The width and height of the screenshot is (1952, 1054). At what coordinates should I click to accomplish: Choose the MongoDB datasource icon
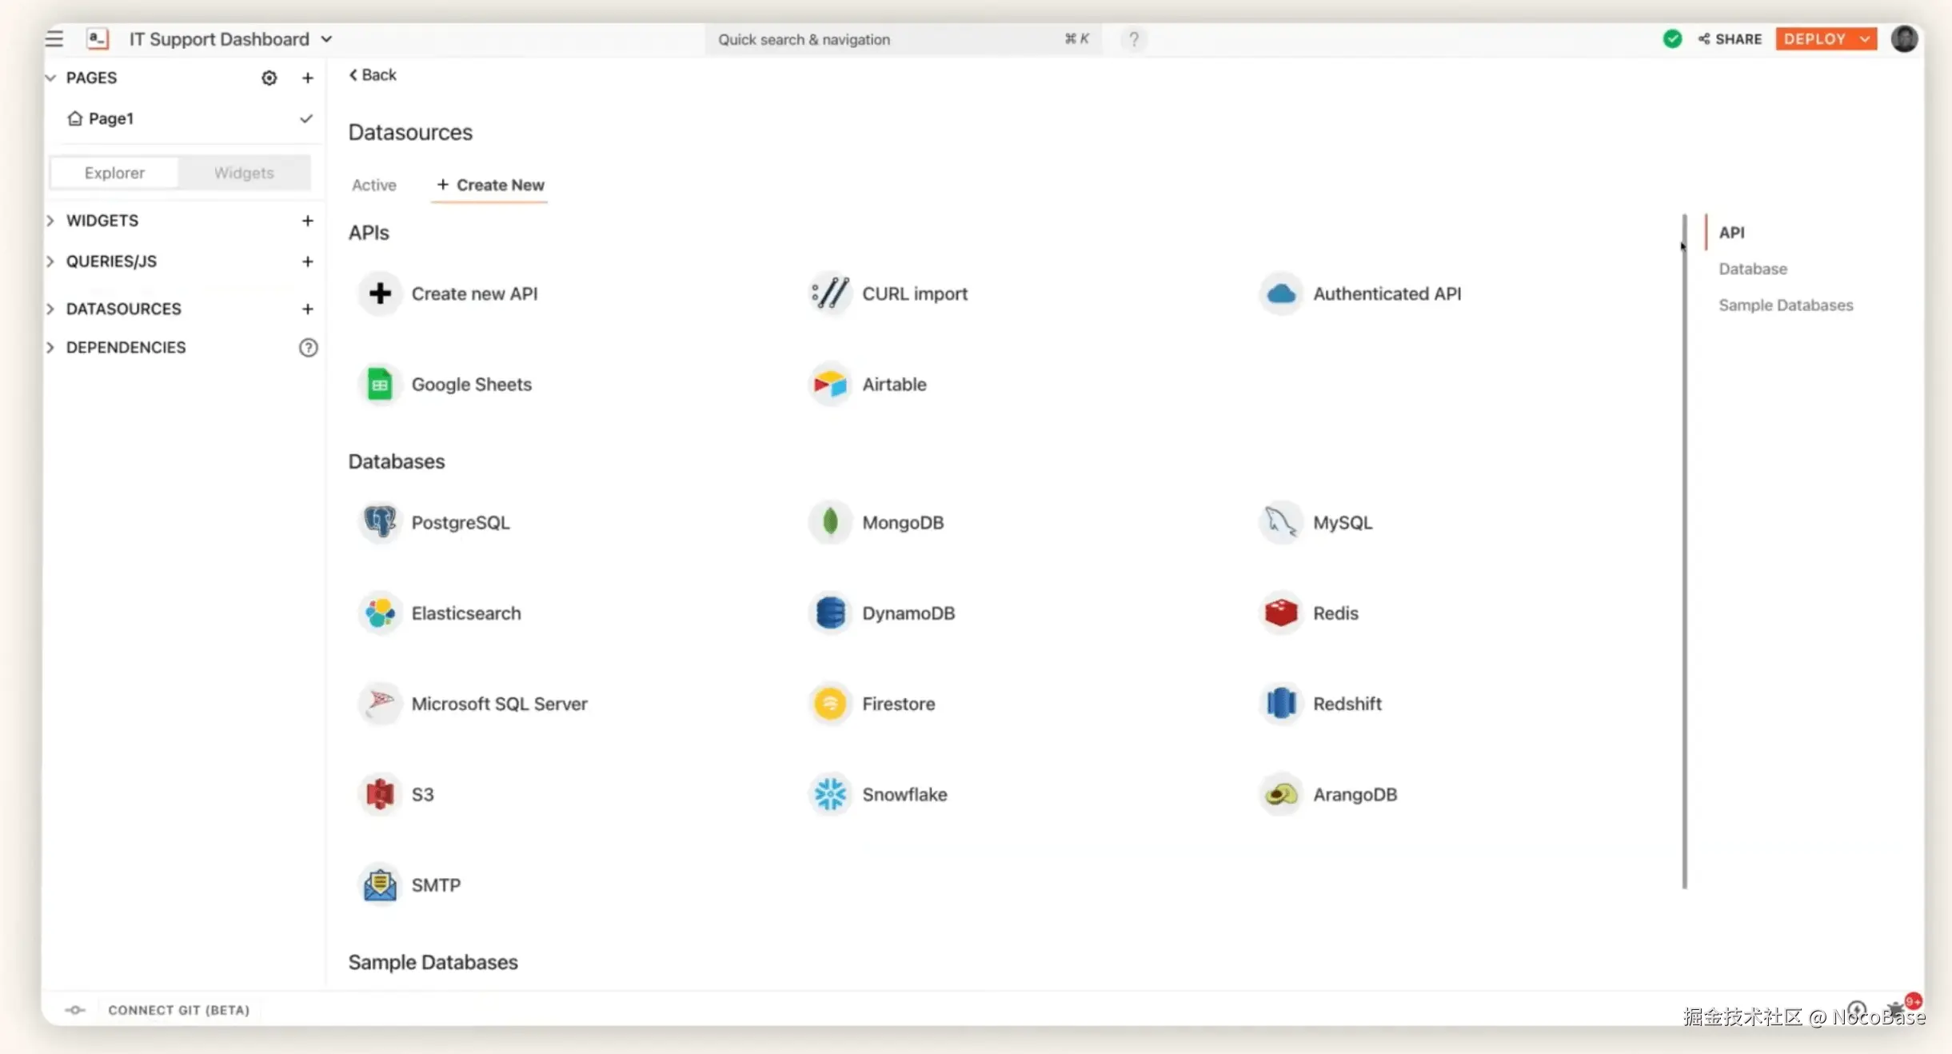coord(830,522)
